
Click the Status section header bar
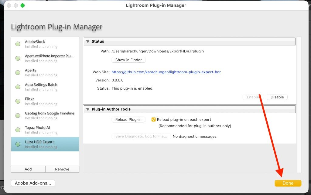point(190,41)
